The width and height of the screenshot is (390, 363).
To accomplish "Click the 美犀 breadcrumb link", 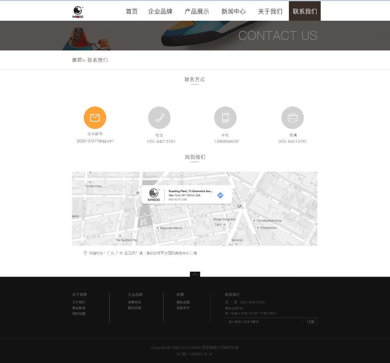I will (77, 60).
